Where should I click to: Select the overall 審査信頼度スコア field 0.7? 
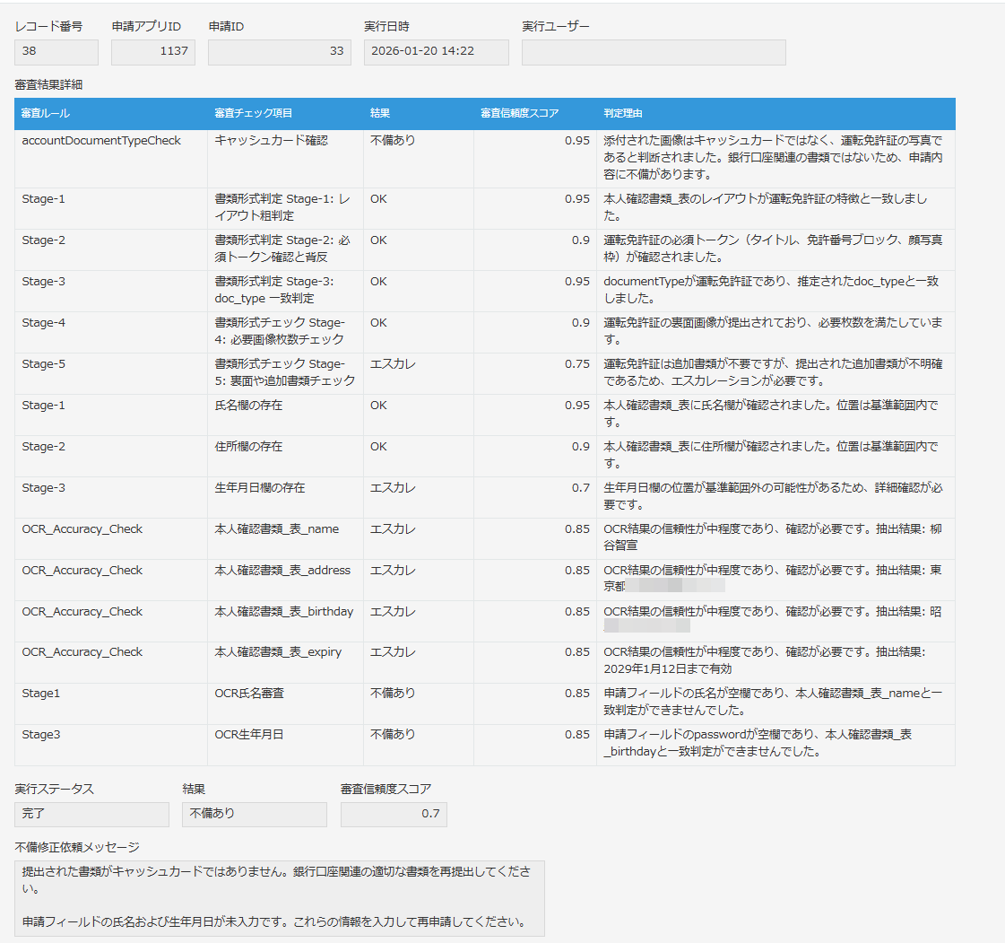pos(394,814)
